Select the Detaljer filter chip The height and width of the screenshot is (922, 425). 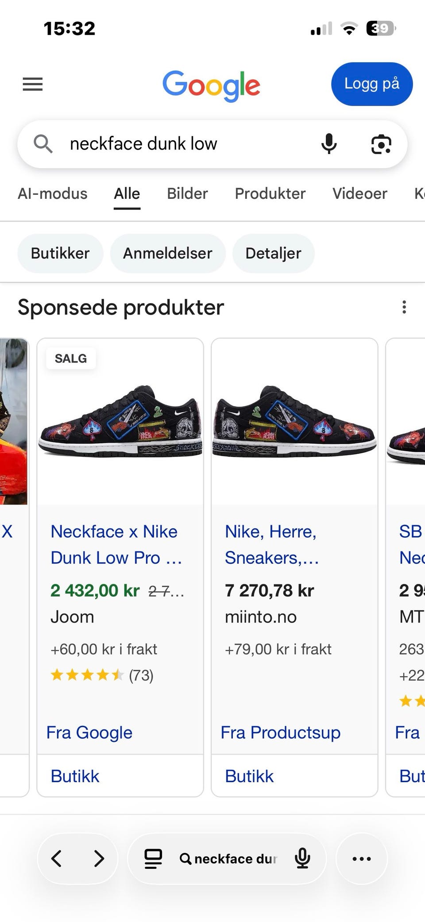274,253
